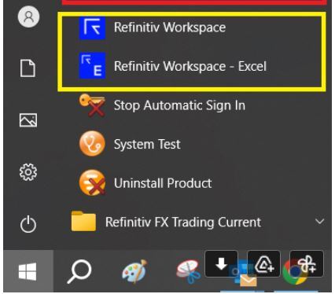Open the user account icon in Start sidebar
The width and height of the screenshot is (335, 294).
tap(28, 17)
